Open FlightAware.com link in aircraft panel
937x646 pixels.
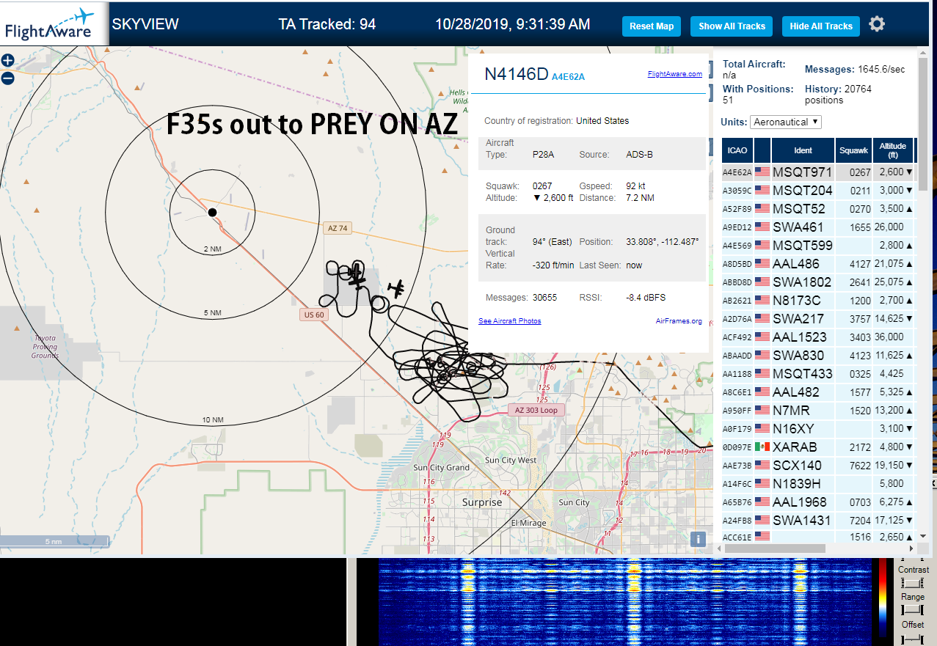[674, 73]
